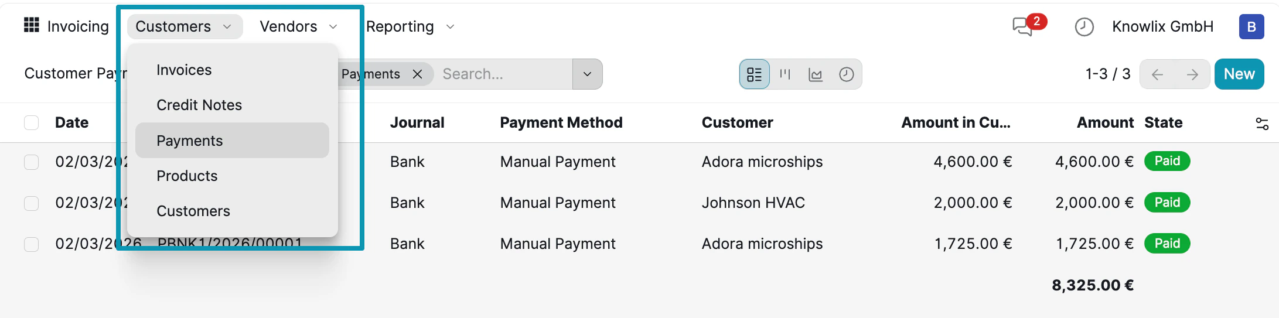This screenshot has width=1279, height=318.
Task: Expand the Reporting menu
Action: point(411,27)
